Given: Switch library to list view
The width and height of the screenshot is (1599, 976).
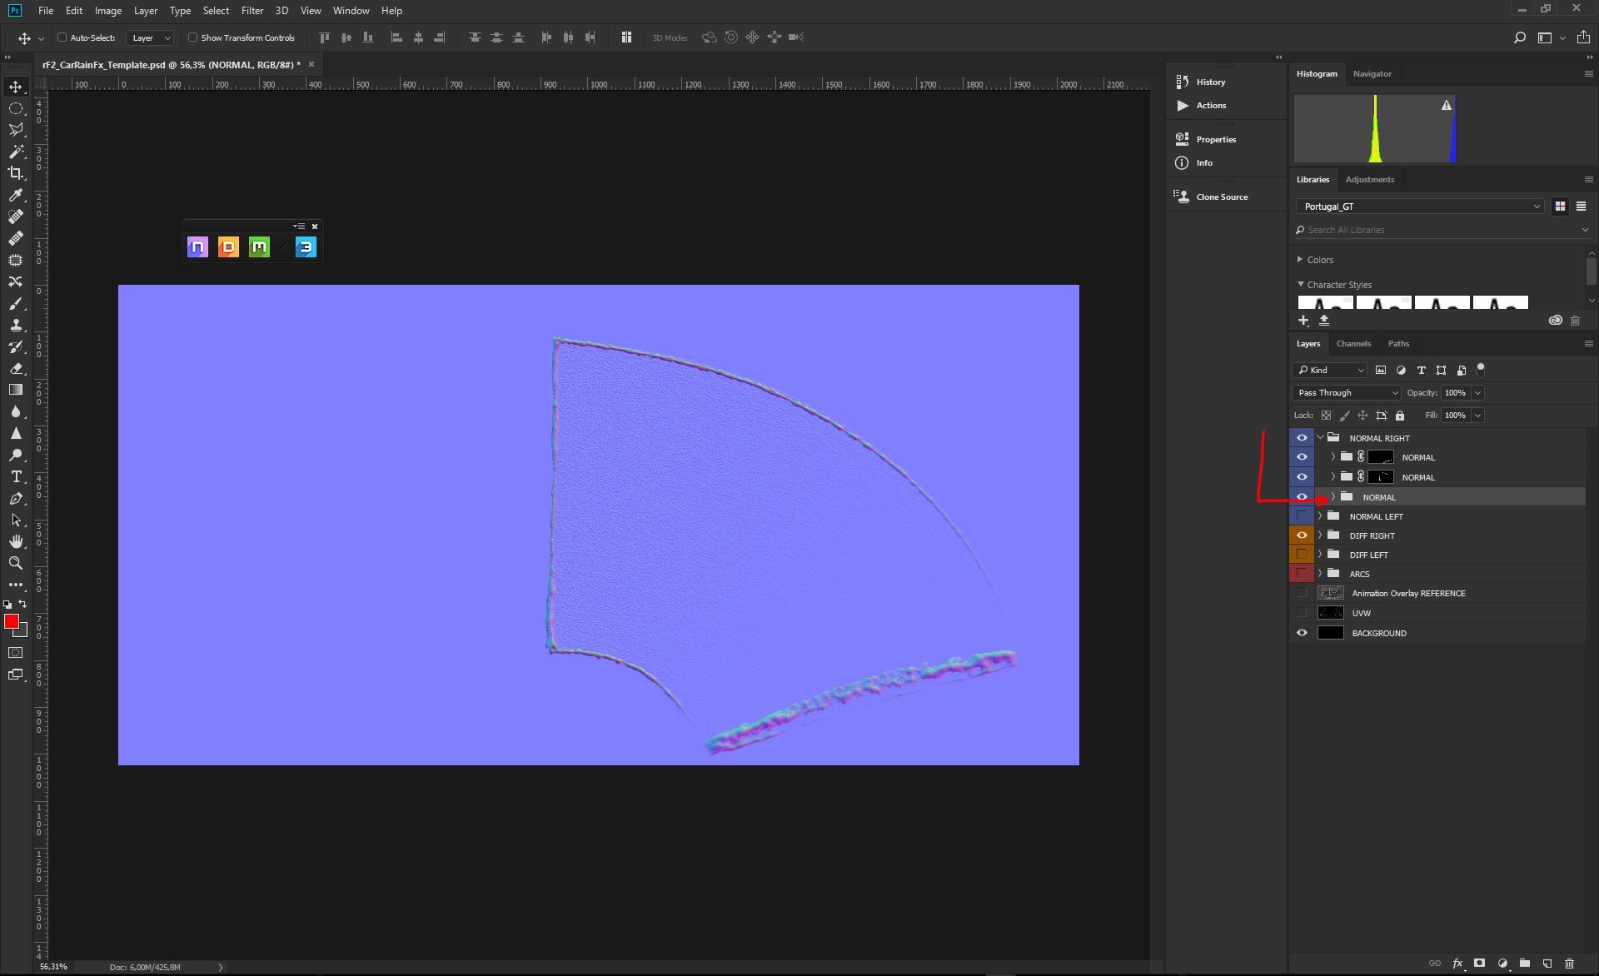Looking at the screenshot, I should [x=1581, y=207].
